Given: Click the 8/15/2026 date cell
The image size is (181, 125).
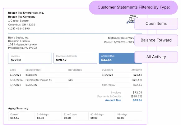Looking at the screenshot, I should [x=16, y=80].
